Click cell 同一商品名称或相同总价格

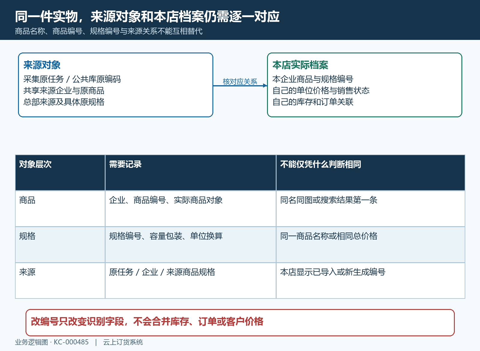tap(370, 245)
